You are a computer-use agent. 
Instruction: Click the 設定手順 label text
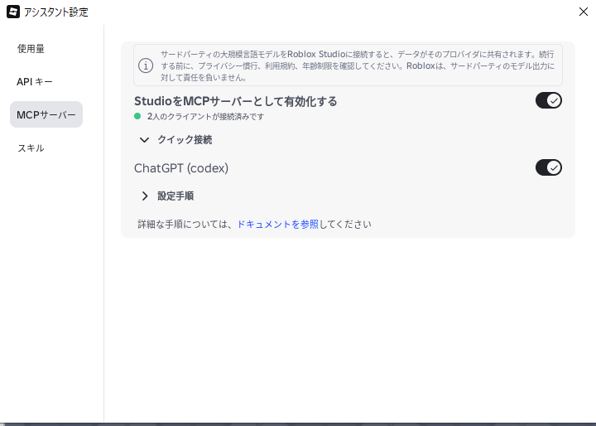(x=175, y=196)
